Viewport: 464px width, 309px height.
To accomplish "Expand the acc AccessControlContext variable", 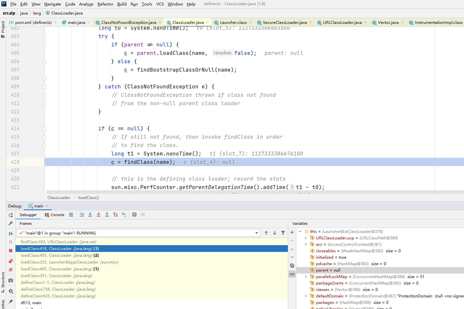I will tap(306, 244).
